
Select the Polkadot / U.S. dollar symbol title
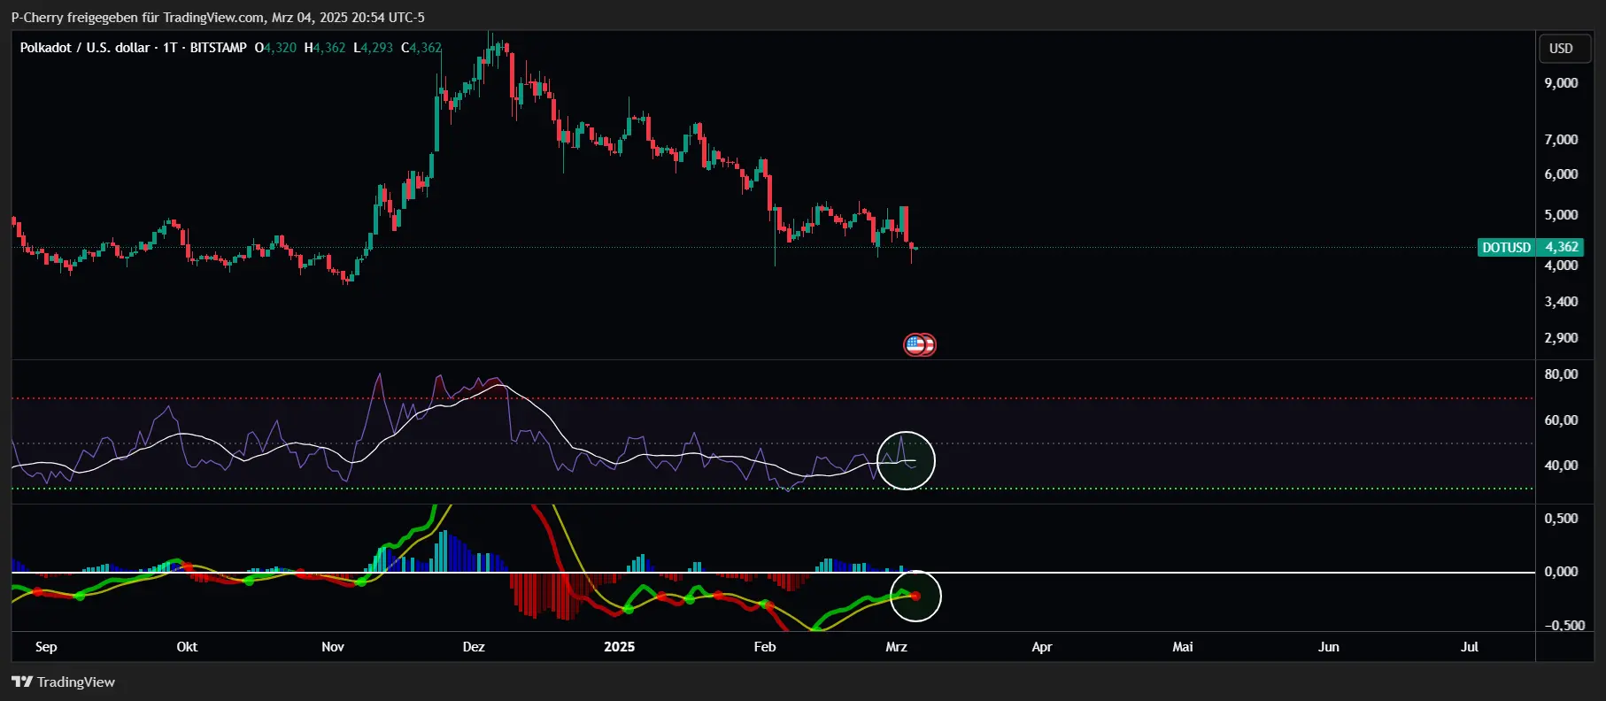(x=85, y=48)
